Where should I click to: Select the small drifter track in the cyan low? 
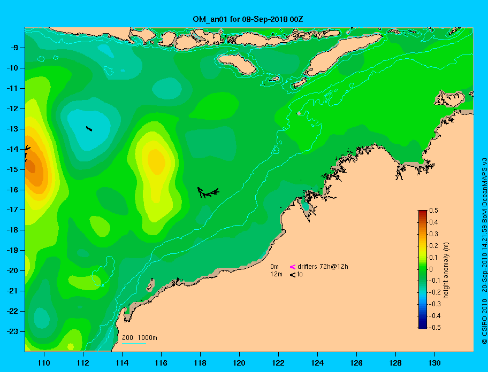coord(89,128)
